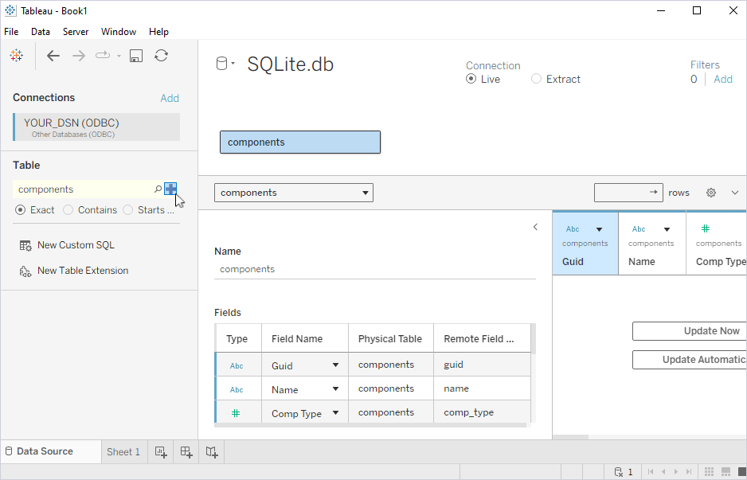Collapse the metadata pane using the left chevron
Screen dimensions: 747x480
535,226
